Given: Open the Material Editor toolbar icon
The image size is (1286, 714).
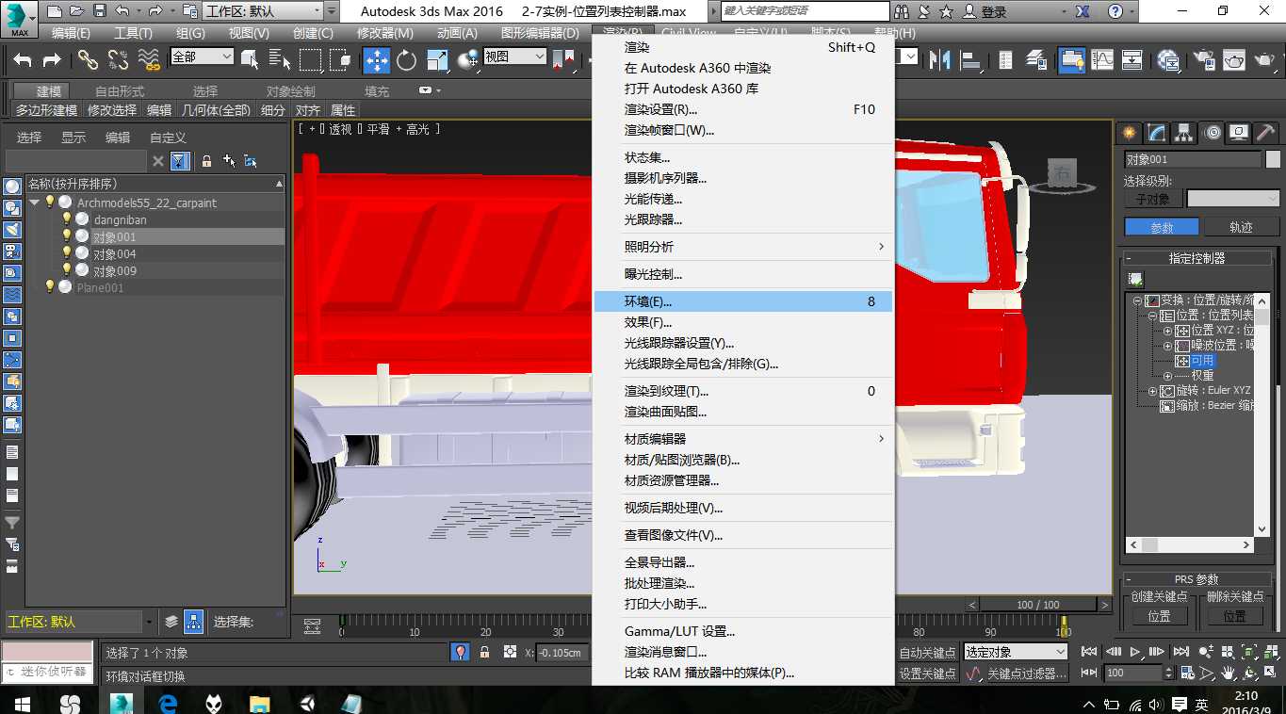Looking at the screenshot, I should [1168, 60].
